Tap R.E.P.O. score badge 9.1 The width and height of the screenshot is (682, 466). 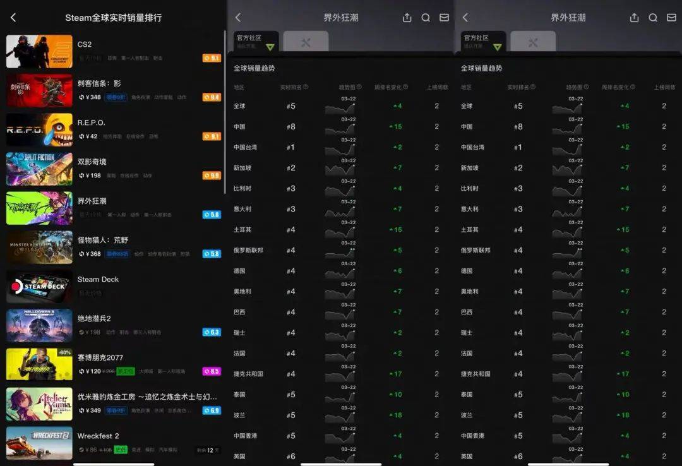[x=212, y=136]
